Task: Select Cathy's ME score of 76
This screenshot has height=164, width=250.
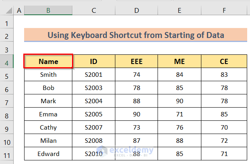Action: pos(180,128)
